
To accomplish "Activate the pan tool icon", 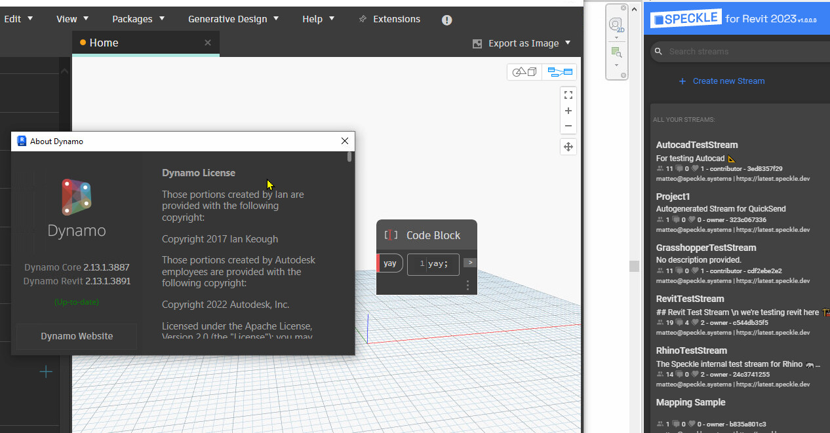I will point(568,147).
